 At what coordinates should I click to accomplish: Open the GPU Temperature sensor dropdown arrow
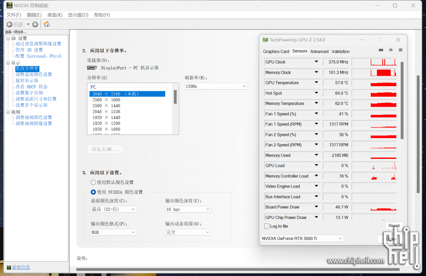[x=316, y=82]
